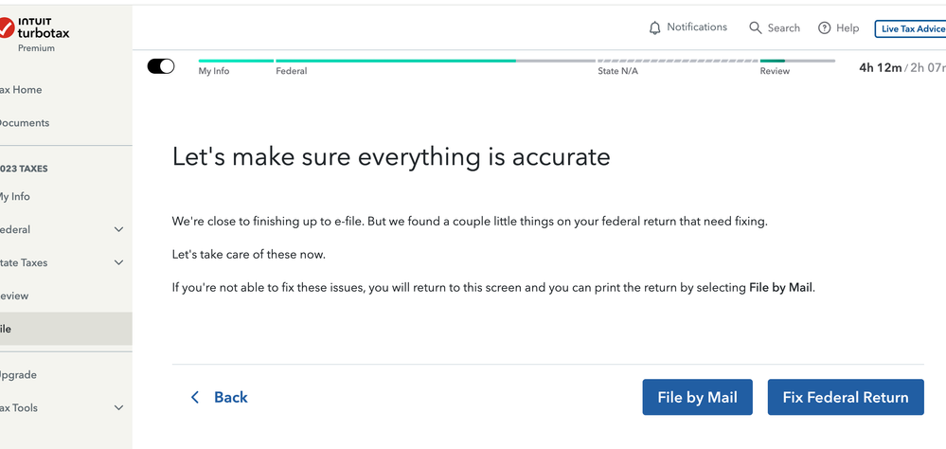Open Tax Home in sidebar
946x449 pixels.
pos(21,90)
